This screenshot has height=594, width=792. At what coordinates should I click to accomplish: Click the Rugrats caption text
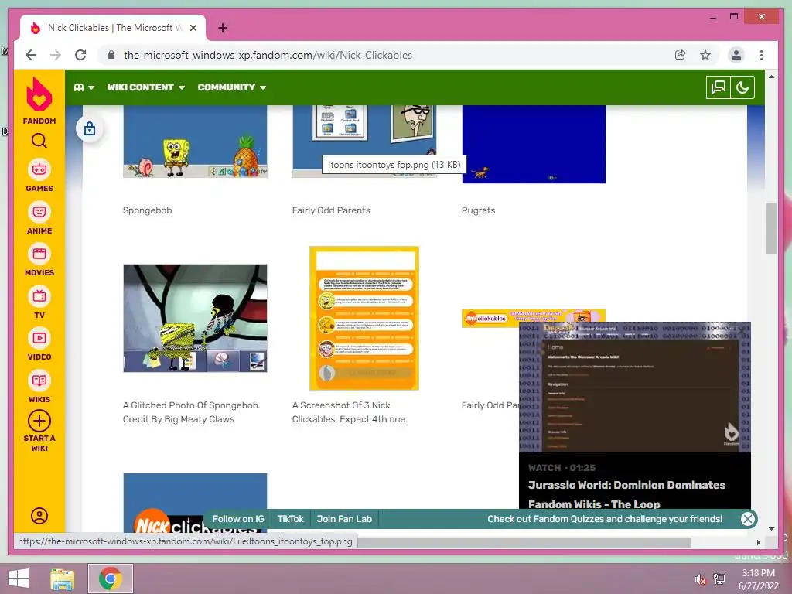[478, 210]
